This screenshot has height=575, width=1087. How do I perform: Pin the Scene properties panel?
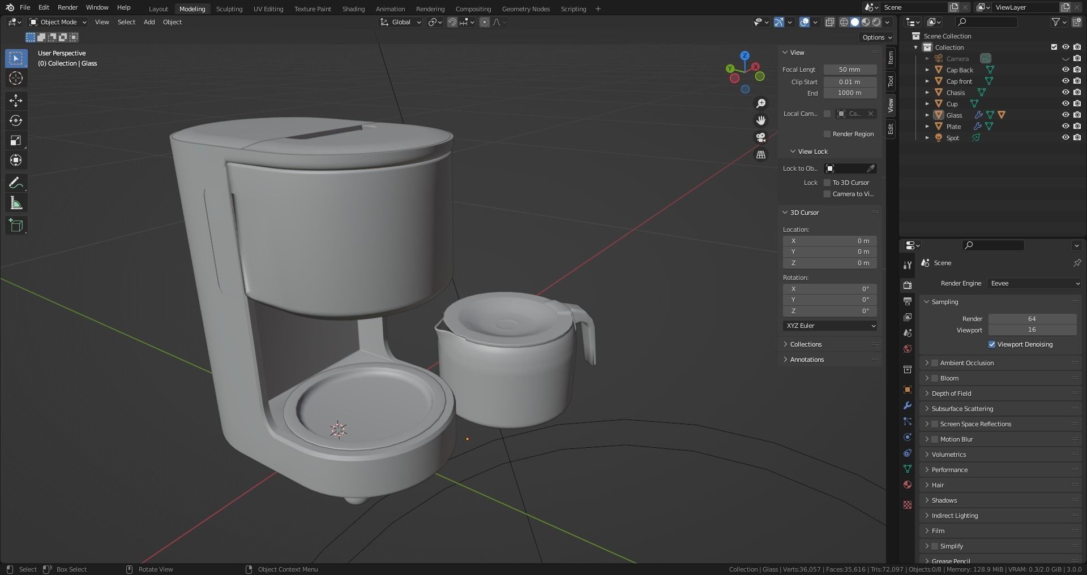(1077, 263)
